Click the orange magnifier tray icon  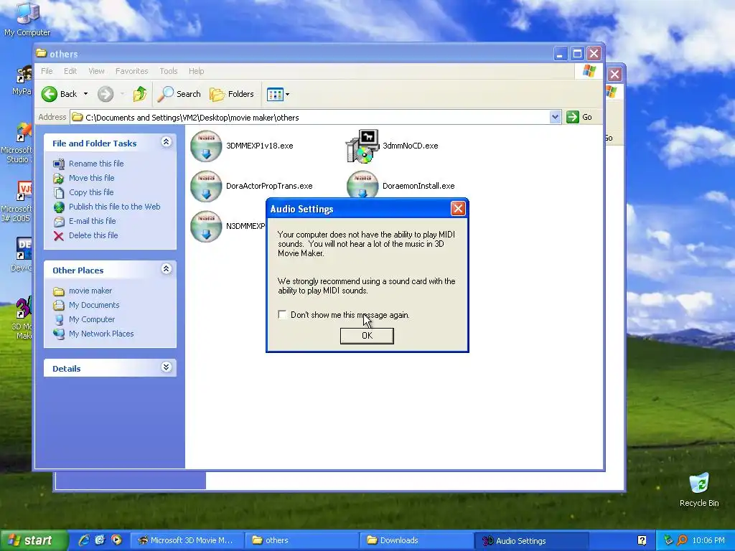(682, 541)
